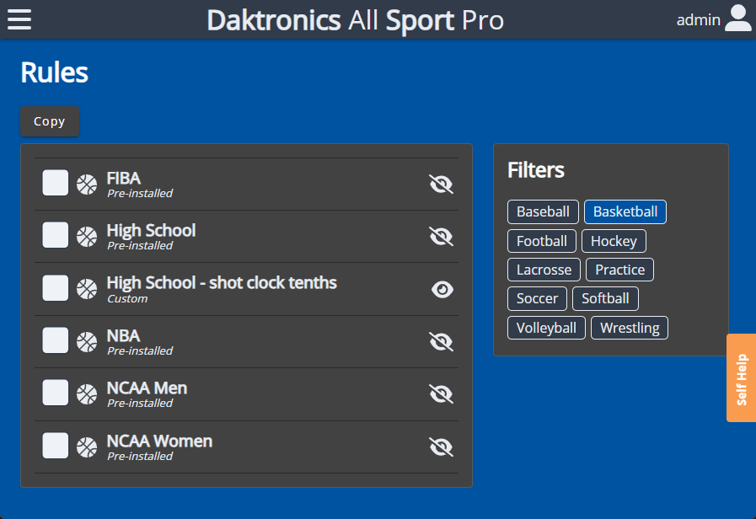
Task: Select the High School shot clock tenths checkbox
Action: point(56,288)
